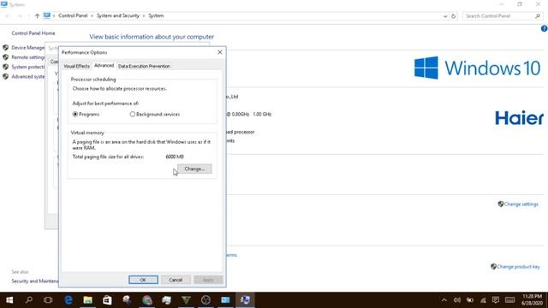Click the pinned app icon left of Chrome
The width and height of the screenshot is (548, 308).
[x=127, y=300]
